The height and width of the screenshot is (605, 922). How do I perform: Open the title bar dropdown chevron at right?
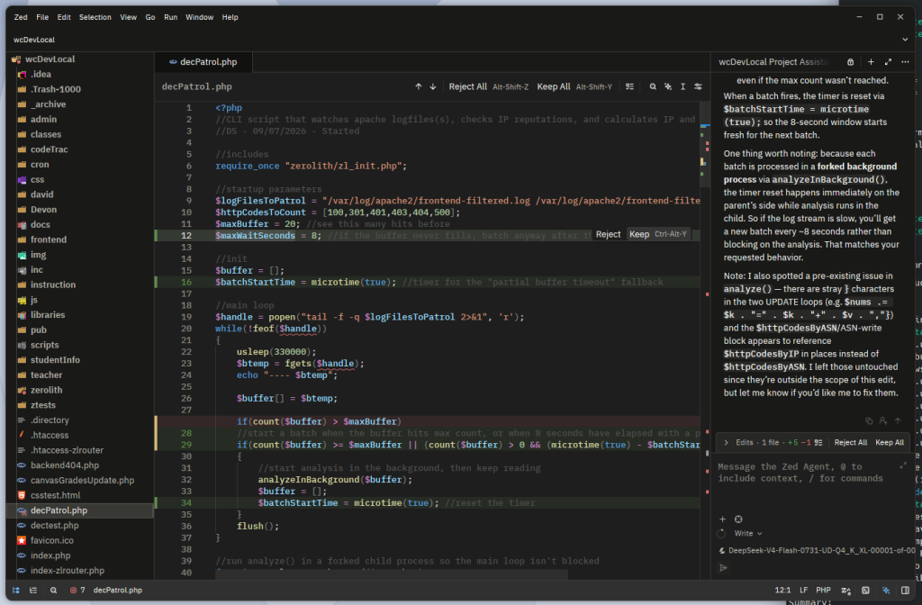[905, 40]
